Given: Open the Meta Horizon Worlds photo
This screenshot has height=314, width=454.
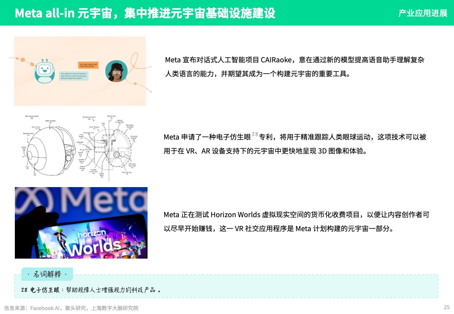Looking at the screenshot, I should tap(81, 222).
